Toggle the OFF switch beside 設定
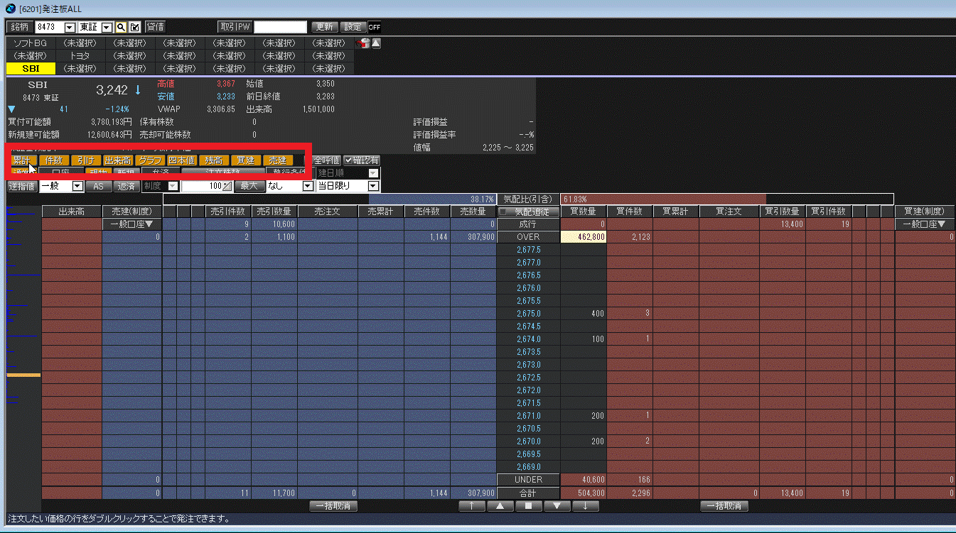Screen dimensions: 956x533 (x=374, y=27)
